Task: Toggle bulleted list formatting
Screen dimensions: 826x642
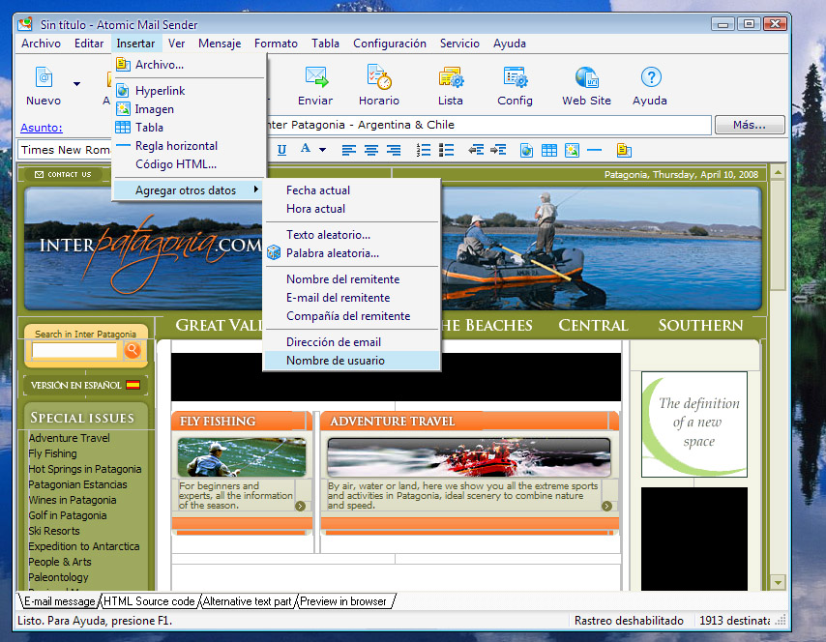Action: [446, 151]
